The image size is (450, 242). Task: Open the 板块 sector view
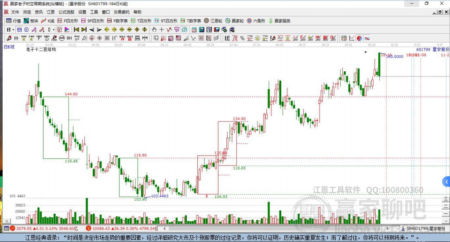pos(31,21)
